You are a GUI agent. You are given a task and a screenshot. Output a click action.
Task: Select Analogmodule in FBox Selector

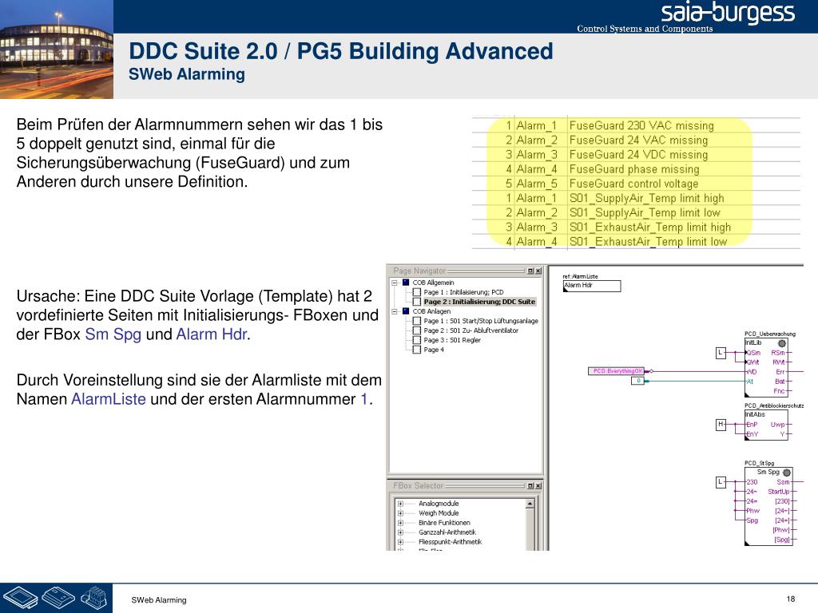pyautogui.click(x=439, y=504)
